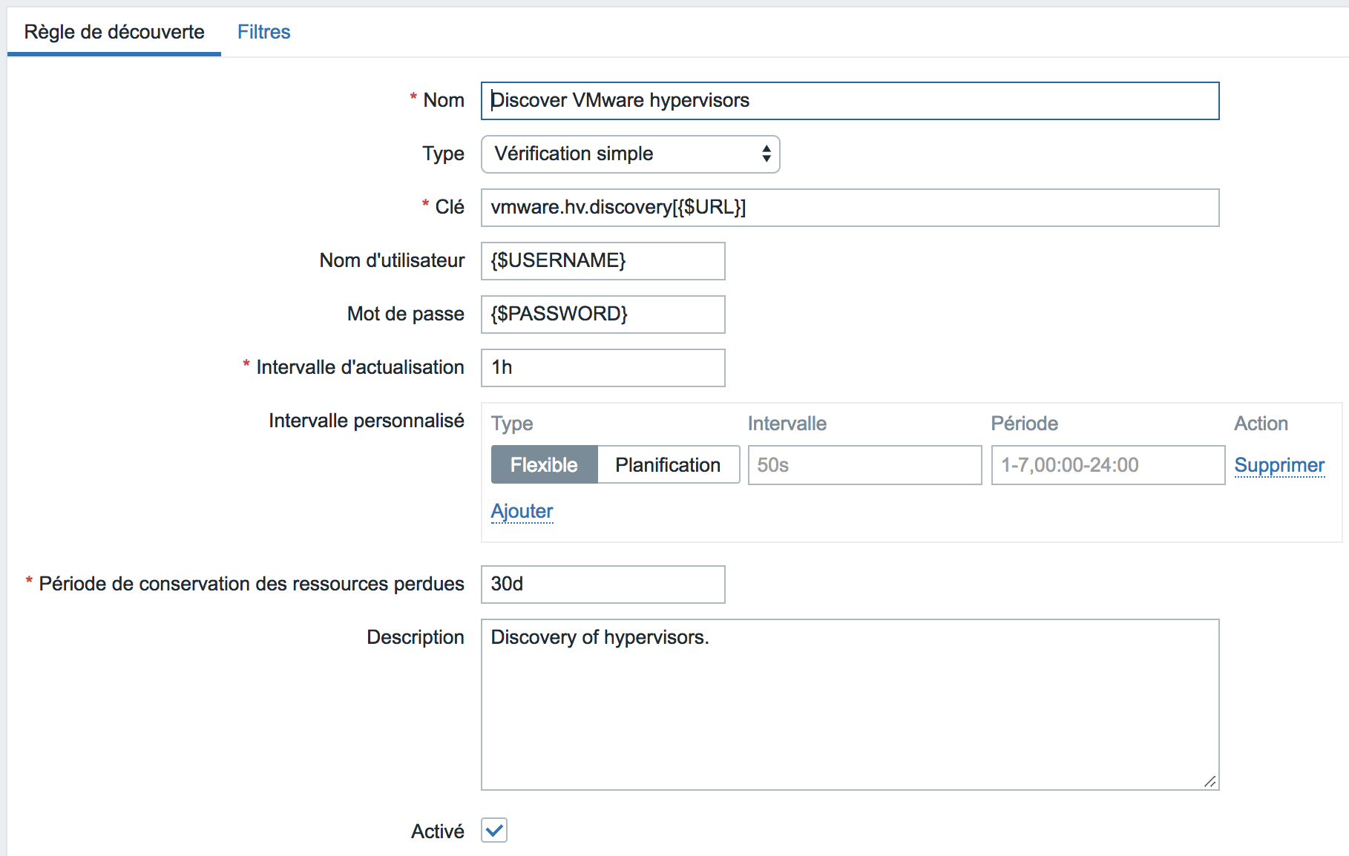Click the Description text area
This screenshot has height=856, width=1349.
pos(850,705)
